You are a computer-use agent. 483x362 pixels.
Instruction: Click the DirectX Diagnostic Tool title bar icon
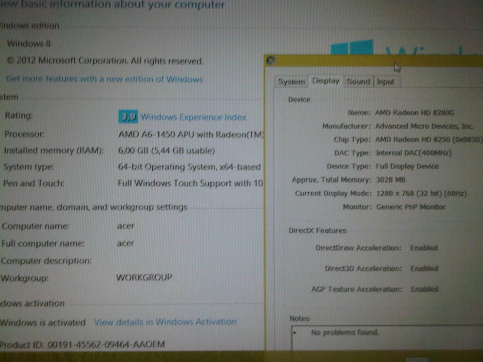coord(270,61)
